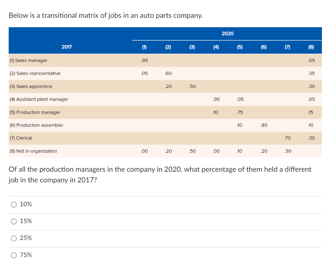Screen dimensions: 329x266
Task: Click the .35 value in Sales representative row
Action: pyautogui.click(x=311, y=73)
